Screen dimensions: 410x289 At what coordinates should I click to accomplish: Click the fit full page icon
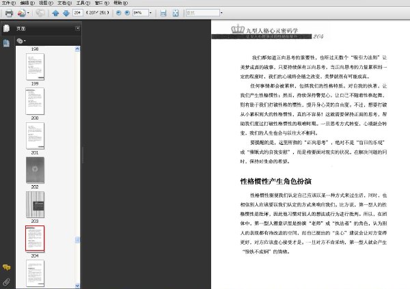pyautogui.click(x=176, y=13)
